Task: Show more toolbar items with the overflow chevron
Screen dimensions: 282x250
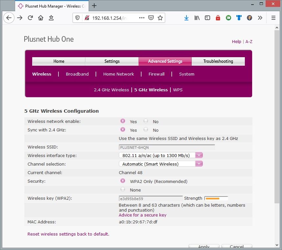Action: coord(260,18)
